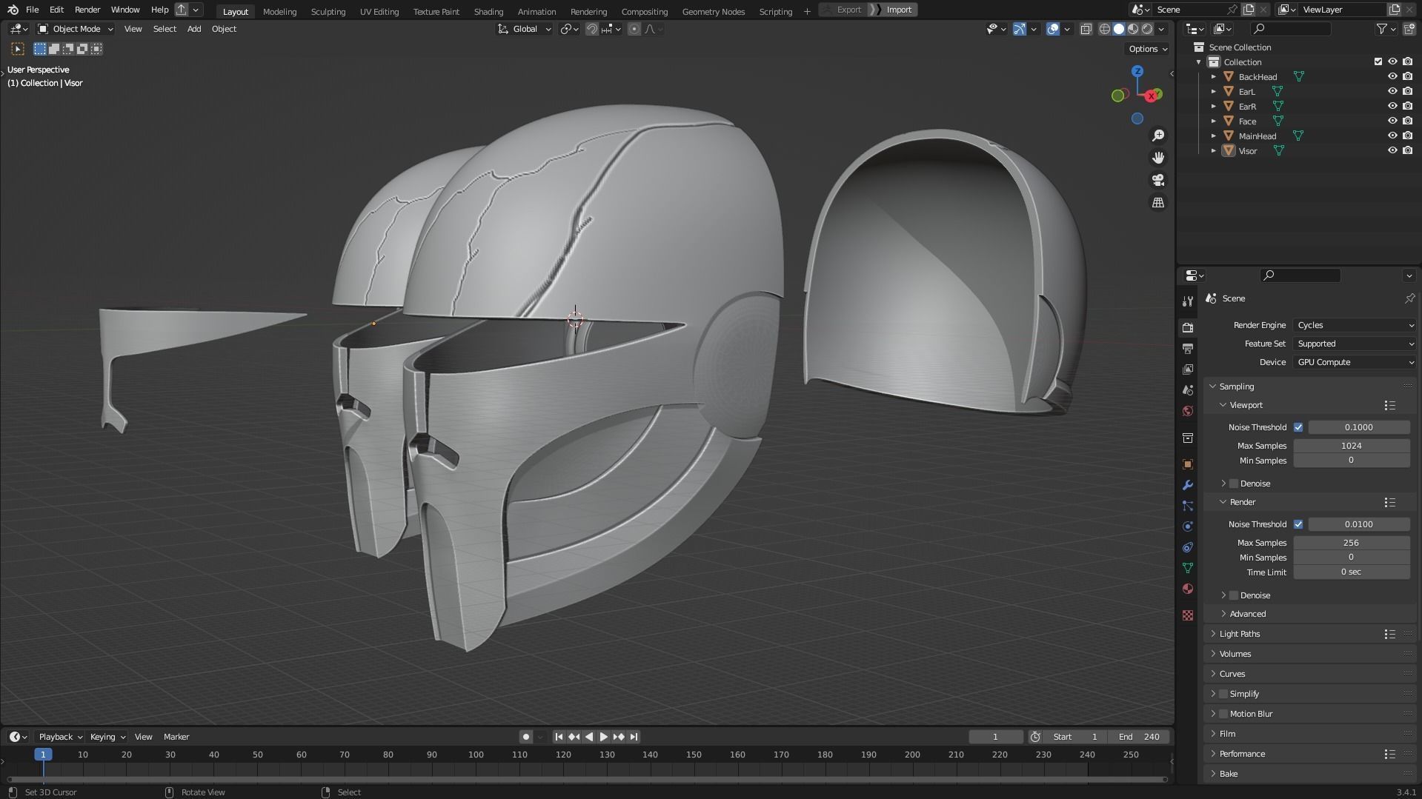Viewport: 1422px width, 799px height.
Task: Select rendered viewport shading
Action: pyautogui.click(x=1147, y=29)
